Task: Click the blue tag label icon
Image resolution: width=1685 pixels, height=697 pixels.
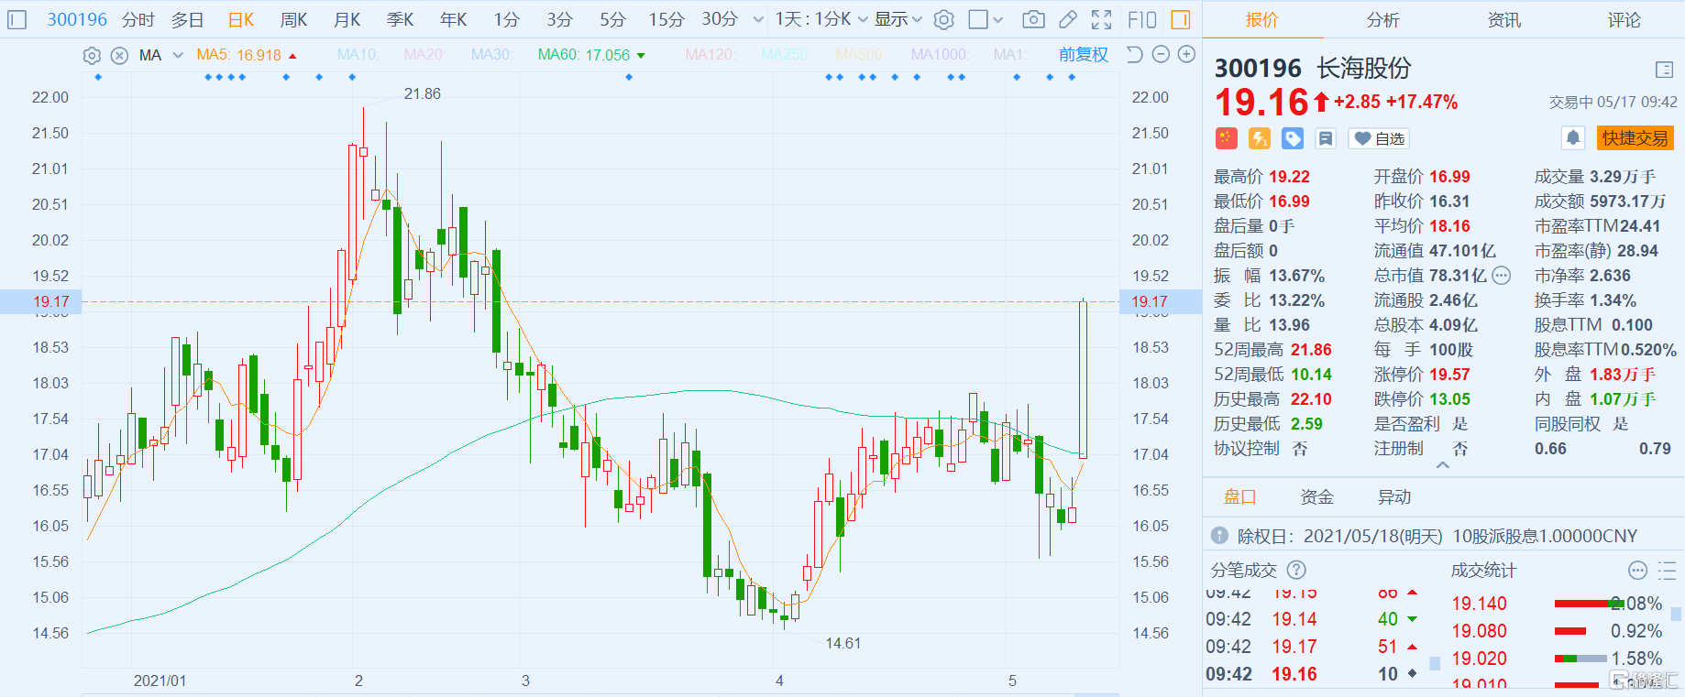Action: [x=1293, y=138]
